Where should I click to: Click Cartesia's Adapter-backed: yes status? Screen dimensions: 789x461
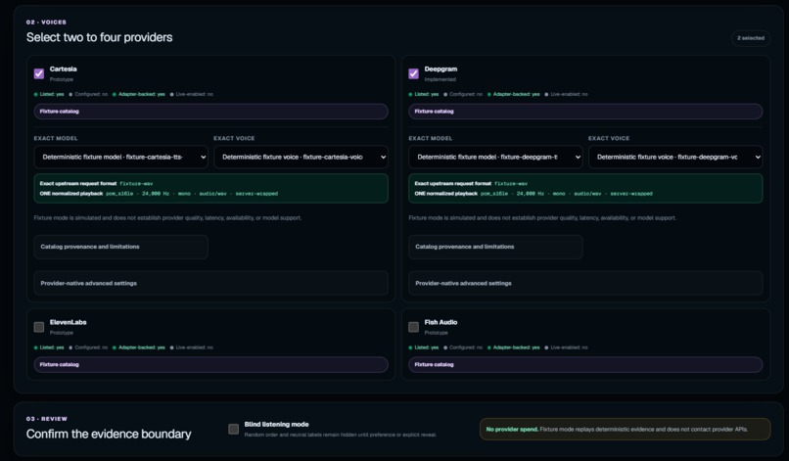point(139,94)
